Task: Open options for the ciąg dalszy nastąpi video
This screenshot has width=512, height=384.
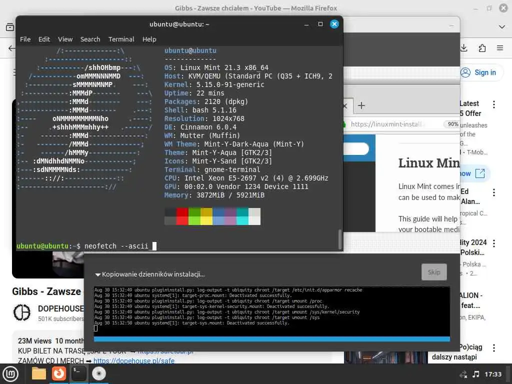Action: [x=493, y=348]
